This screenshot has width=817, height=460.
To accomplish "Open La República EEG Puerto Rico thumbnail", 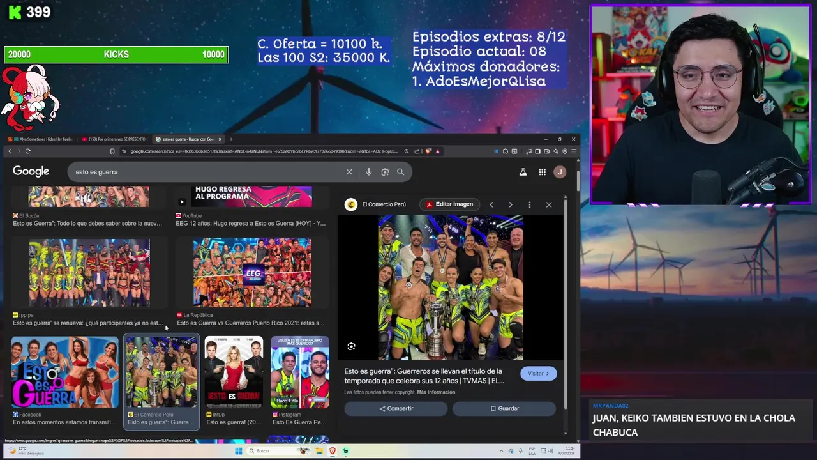I will click(253, 273).
